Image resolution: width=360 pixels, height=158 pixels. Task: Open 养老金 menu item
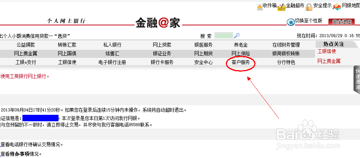[x=241, y=45]
